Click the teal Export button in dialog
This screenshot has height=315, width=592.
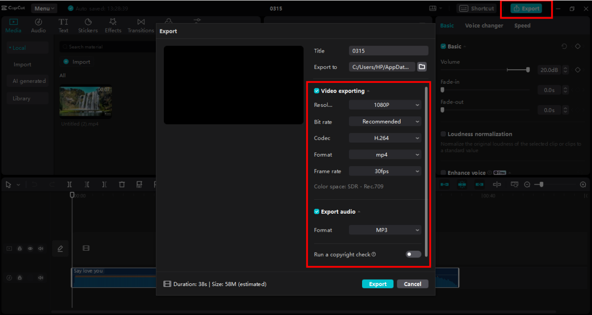377,284
